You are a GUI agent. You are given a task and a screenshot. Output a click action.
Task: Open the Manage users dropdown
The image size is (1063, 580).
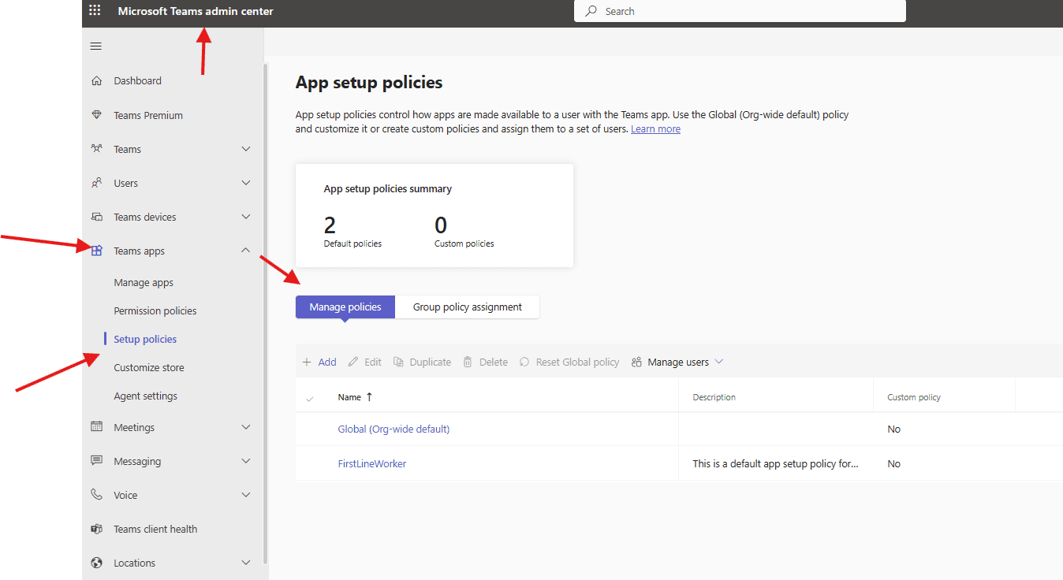[677, 361]
